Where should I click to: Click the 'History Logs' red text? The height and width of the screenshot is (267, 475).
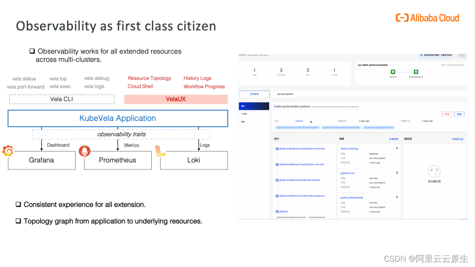click(197, 78)
